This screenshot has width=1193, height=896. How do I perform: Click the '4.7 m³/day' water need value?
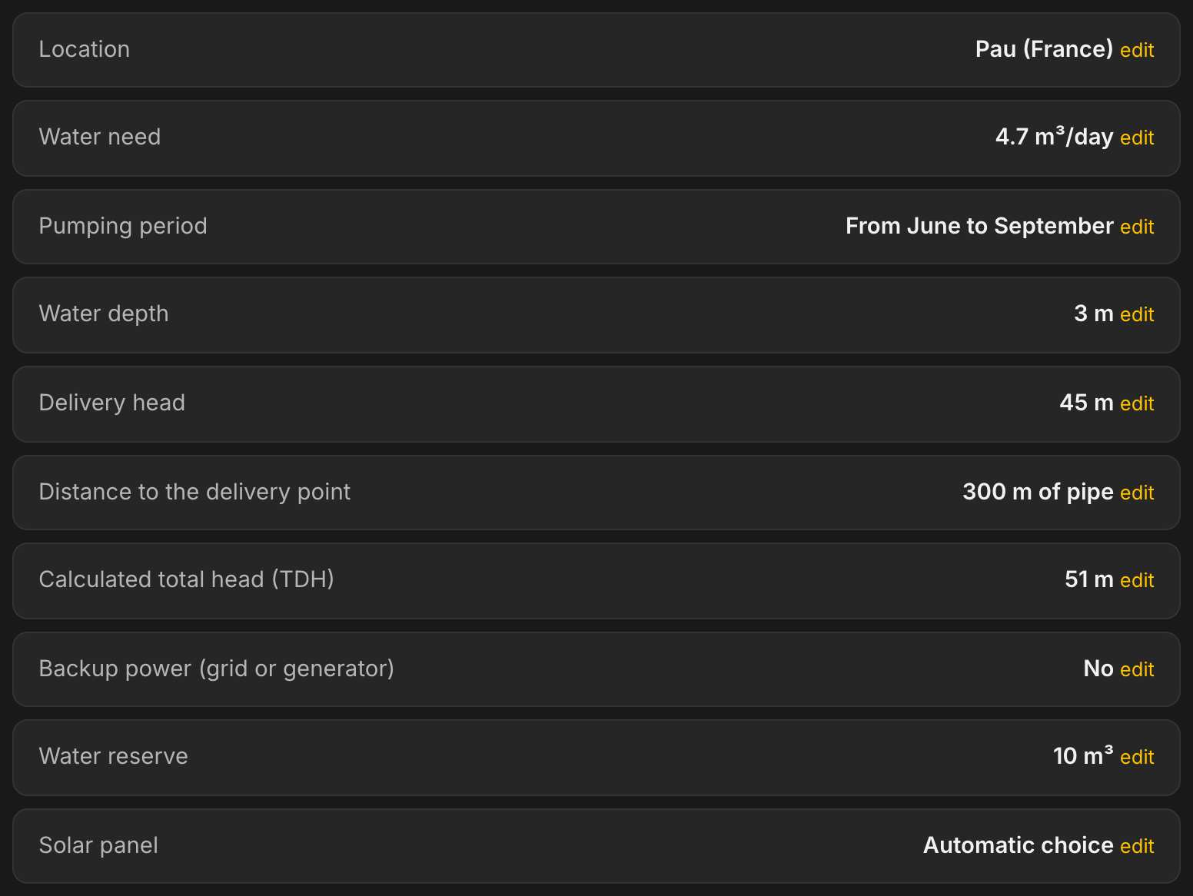coord(1054,137)
